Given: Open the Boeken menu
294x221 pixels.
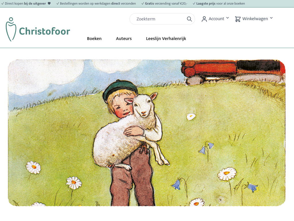Looking at the screenshot, I should [94, 39].
